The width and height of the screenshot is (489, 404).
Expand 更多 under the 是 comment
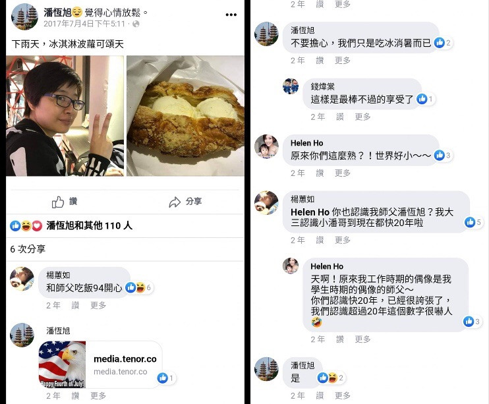(x=343, y=395)
